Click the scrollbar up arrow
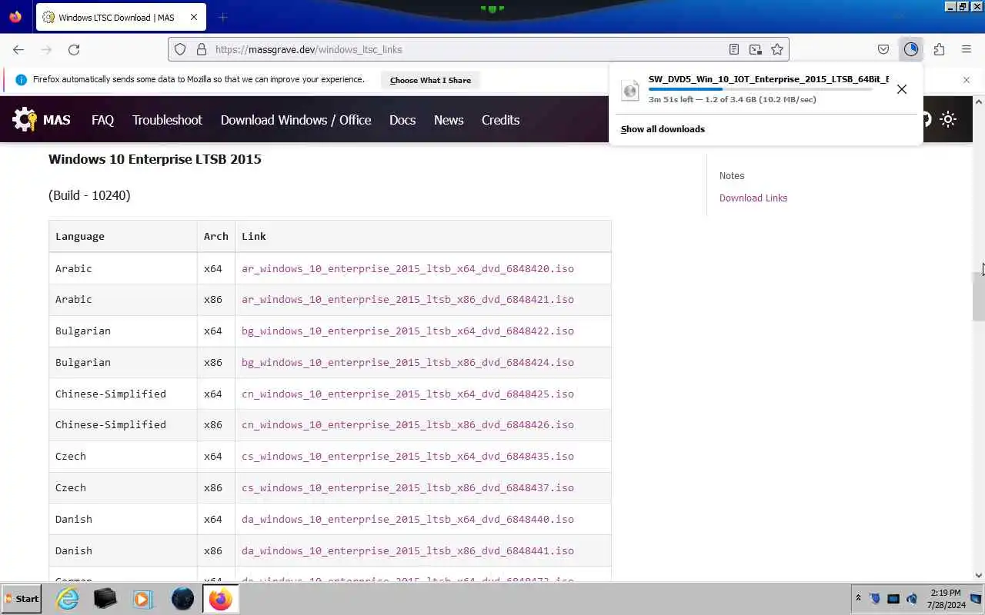This screenshot has width=985, height=615. 978,101
